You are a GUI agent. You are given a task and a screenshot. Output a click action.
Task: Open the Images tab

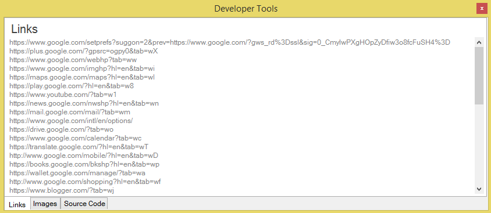(x=45, y=204)
